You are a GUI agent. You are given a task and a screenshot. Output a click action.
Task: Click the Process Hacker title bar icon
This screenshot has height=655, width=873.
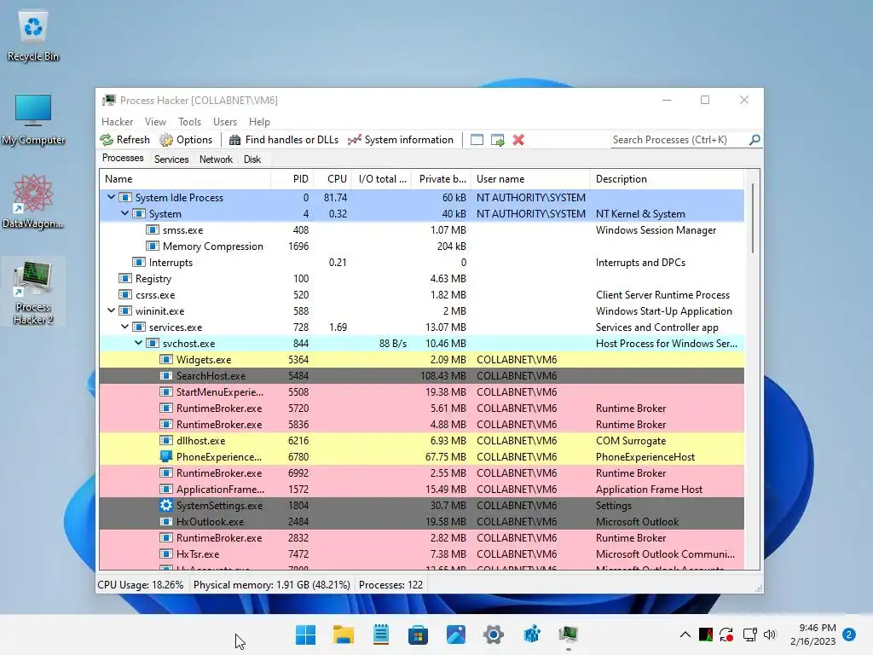coord(108,101)
